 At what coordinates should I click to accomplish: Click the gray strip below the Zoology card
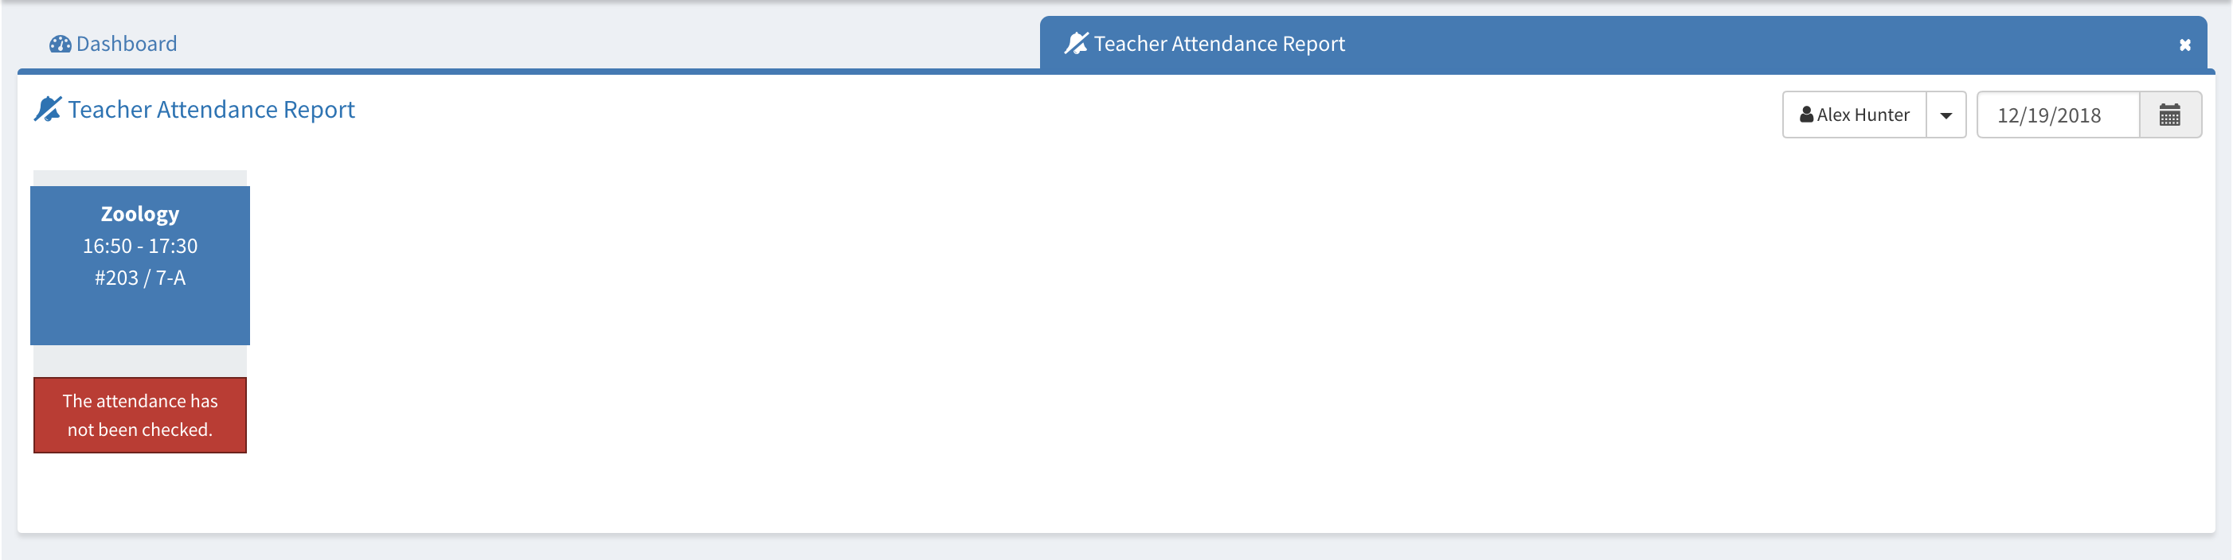point(140,361)
